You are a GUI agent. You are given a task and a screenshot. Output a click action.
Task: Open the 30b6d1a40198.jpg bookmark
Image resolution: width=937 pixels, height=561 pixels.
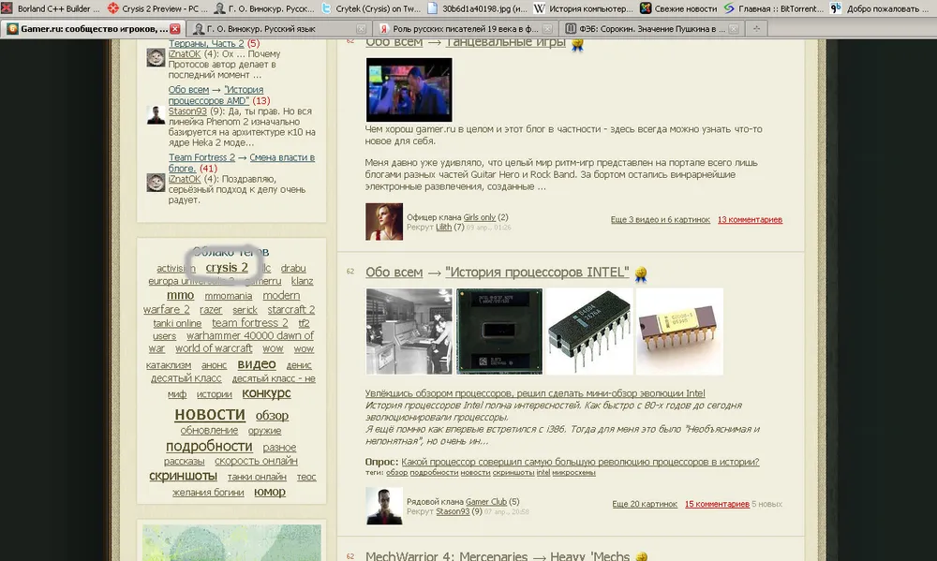[x=477, y=8]
